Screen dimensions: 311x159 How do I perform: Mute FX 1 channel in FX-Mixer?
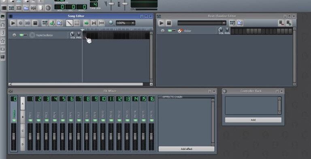coord(30,120)
